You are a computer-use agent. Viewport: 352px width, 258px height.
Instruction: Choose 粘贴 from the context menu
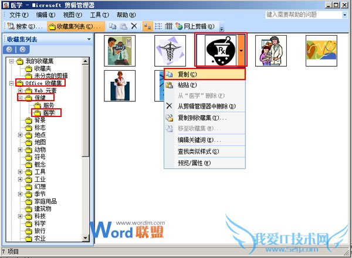point(205,85)
